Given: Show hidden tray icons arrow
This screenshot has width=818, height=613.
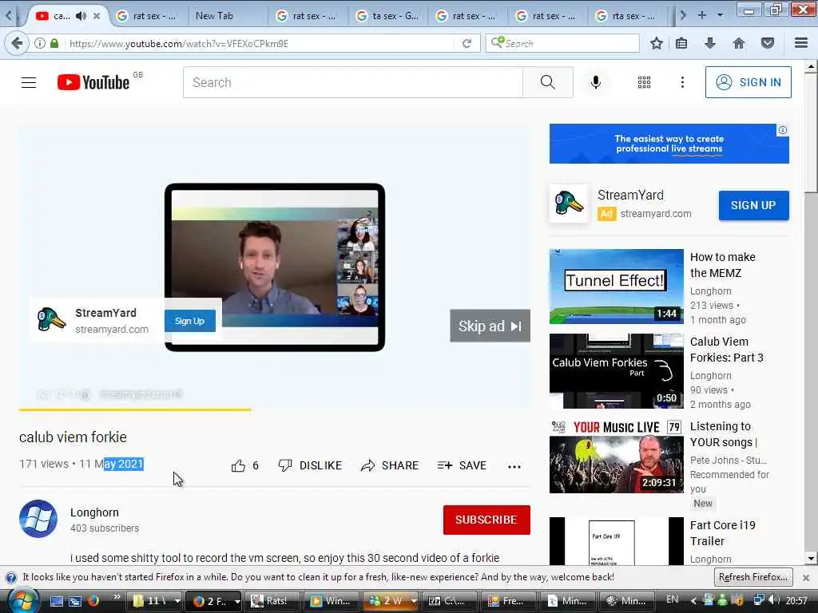Looking at the screenshot, I should point(693,601).
